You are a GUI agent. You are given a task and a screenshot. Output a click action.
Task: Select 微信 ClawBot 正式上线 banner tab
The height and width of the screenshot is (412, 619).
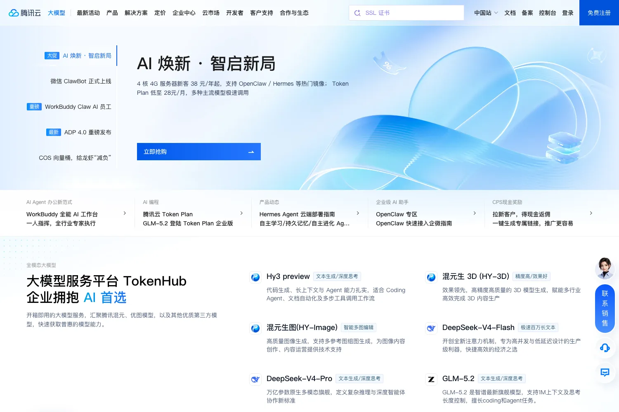[81, 81]
